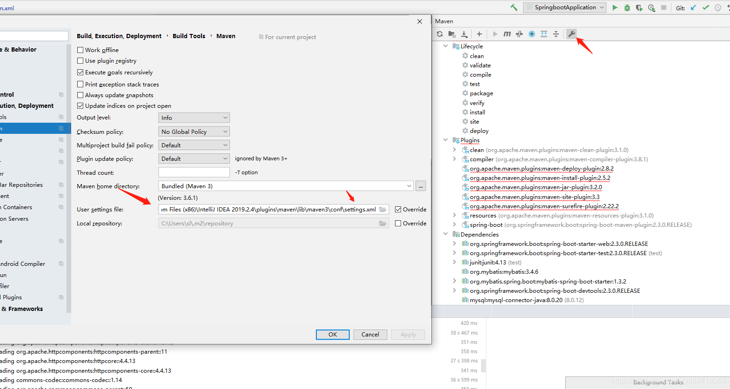The height and width of the screenshot is (389, 730).
Task: Click Build, Execution, Deployment breadcrumb
Action: pos(119,36)
